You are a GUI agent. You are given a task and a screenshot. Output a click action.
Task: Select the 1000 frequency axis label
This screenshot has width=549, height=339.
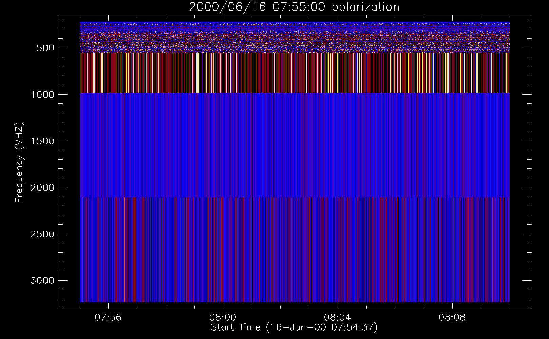(x=42, y=95)
